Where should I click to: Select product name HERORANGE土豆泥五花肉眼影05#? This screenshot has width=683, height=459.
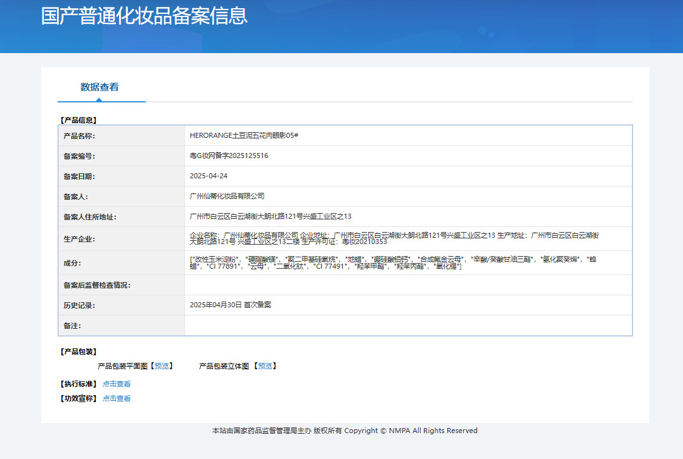click(x=244, y=135)
